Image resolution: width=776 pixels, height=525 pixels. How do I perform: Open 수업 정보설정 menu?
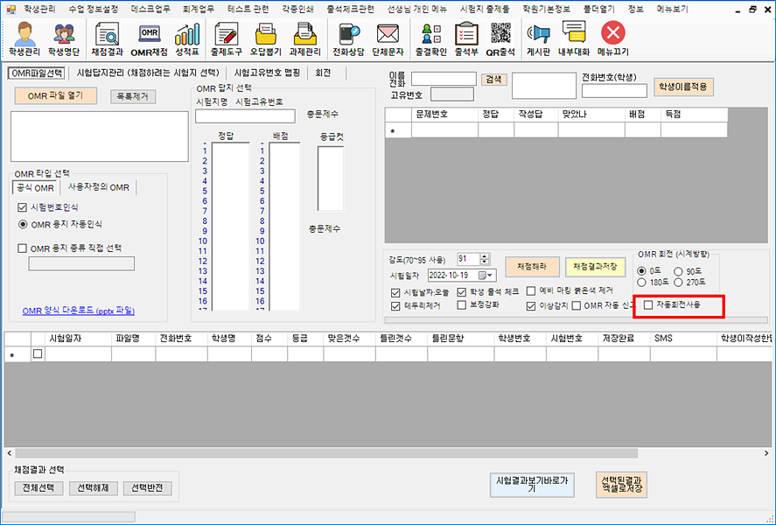tap(93, 10)
